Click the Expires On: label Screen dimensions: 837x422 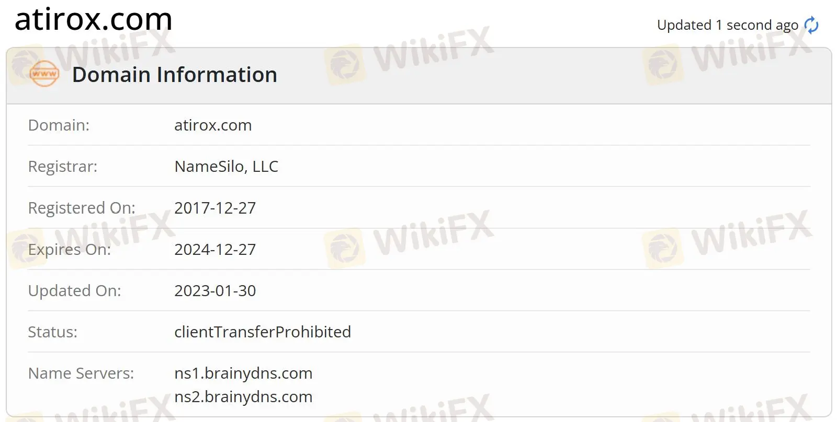click(x=70, y=250)
